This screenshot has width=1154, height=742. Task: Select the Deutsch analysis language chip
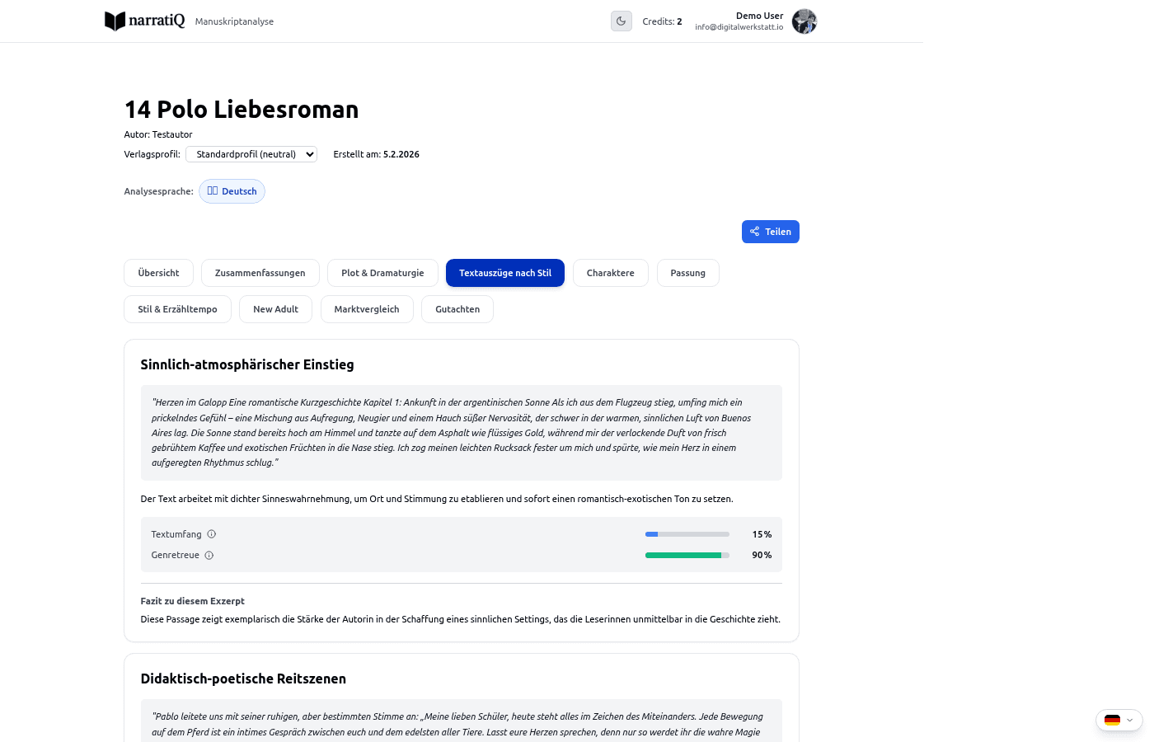(232, 191)
